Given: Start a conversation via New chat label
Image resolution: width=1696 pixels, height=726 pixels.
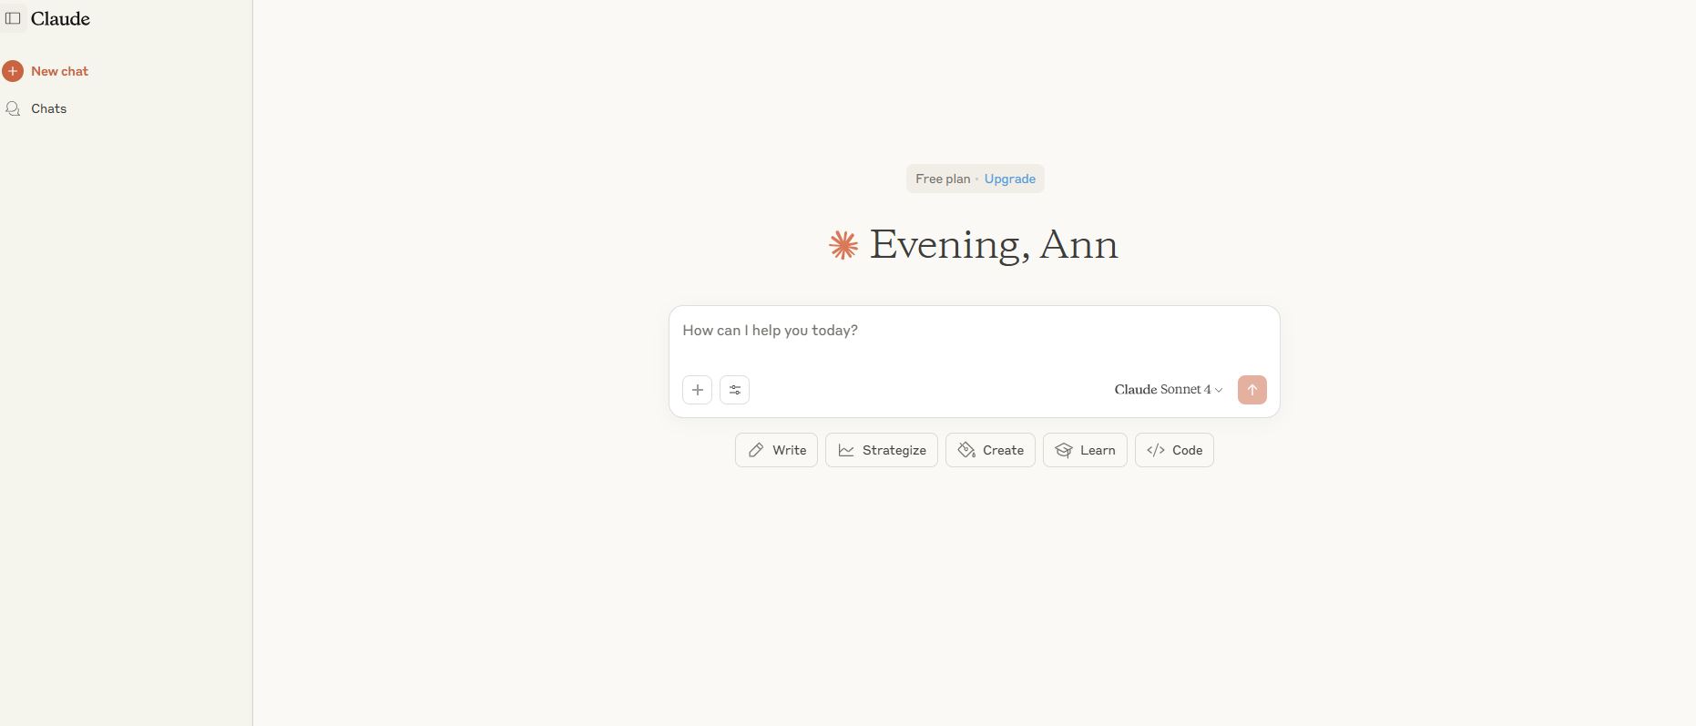Looking at the screenshot, I should tap(59, 71).
